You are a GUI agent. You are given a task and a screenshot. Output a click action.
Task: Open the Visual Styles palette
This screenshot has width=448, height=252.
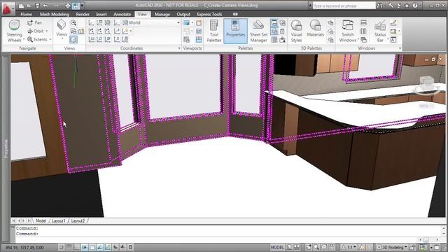296,31
